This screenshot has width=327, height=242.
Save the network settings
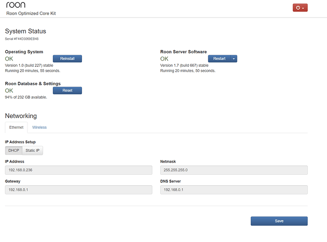point(279,221)
